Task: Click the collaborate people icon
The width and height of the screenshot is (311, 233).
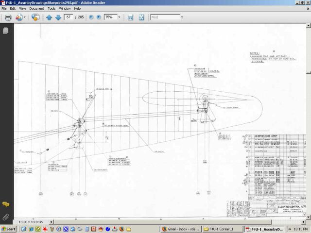Action: pos(19,17)
